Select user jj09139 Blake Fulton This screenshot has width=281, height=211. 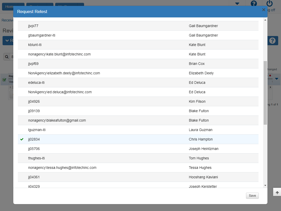(138, 111)
